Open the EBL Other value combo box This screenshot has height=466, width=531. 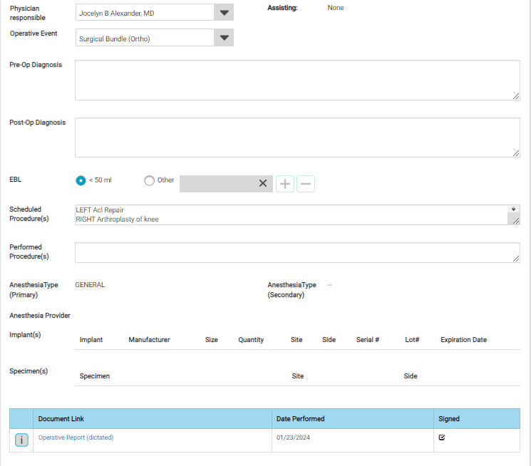tap(216, 183)
